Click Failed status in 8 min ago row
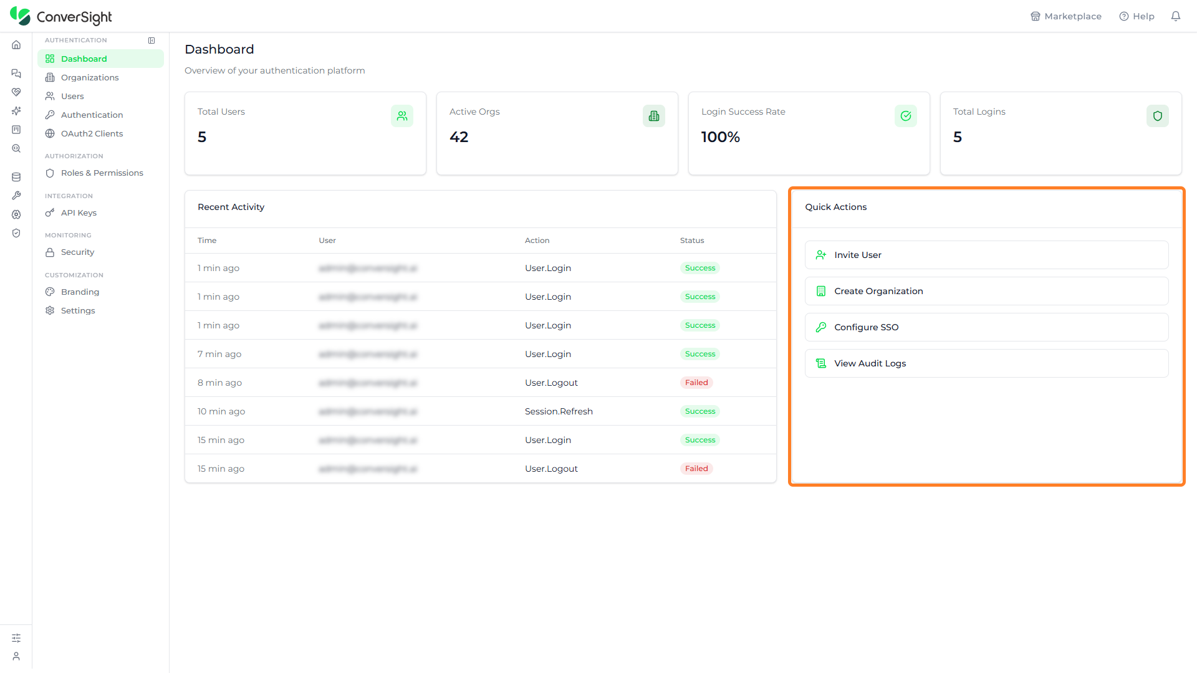Image resolution: width=1197 pixels, height=673 pixels. [696, 383]
